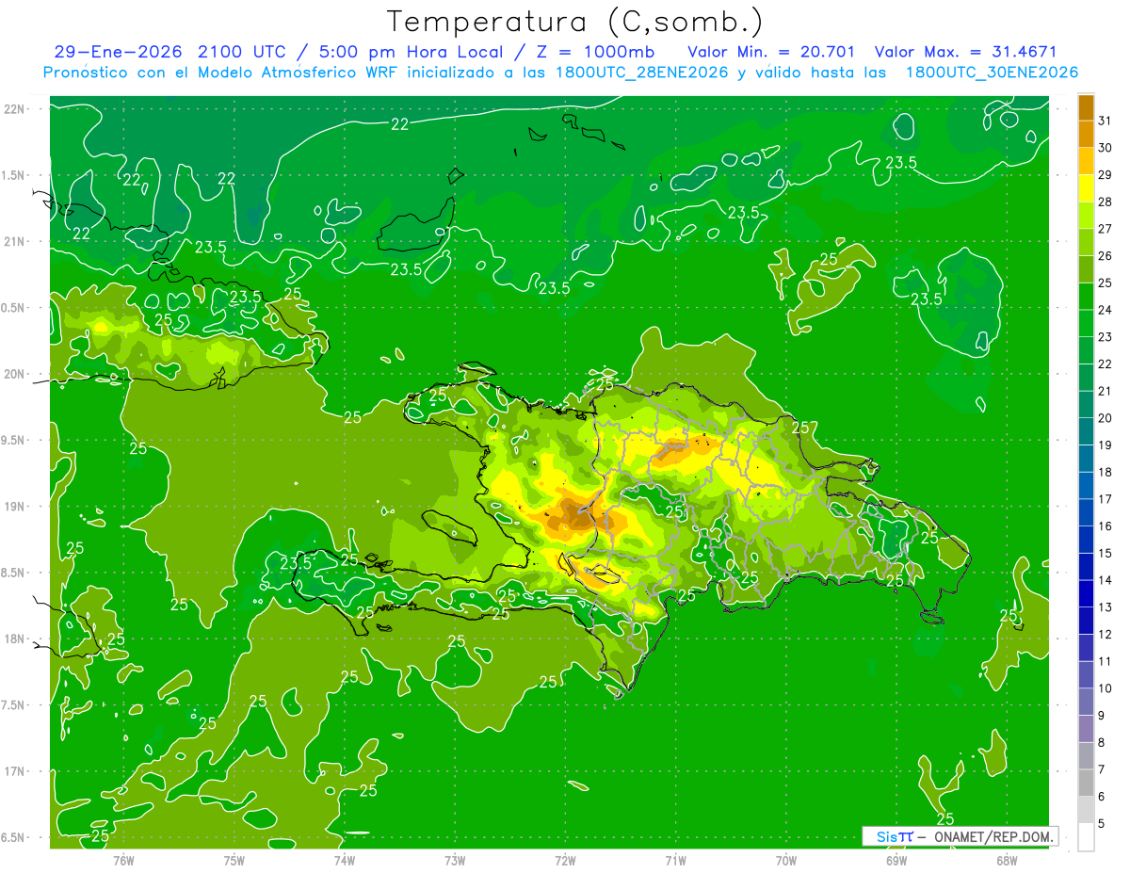Click the '69W' longitude axis label
The image size is (1130, 873).
pos(896,861)
